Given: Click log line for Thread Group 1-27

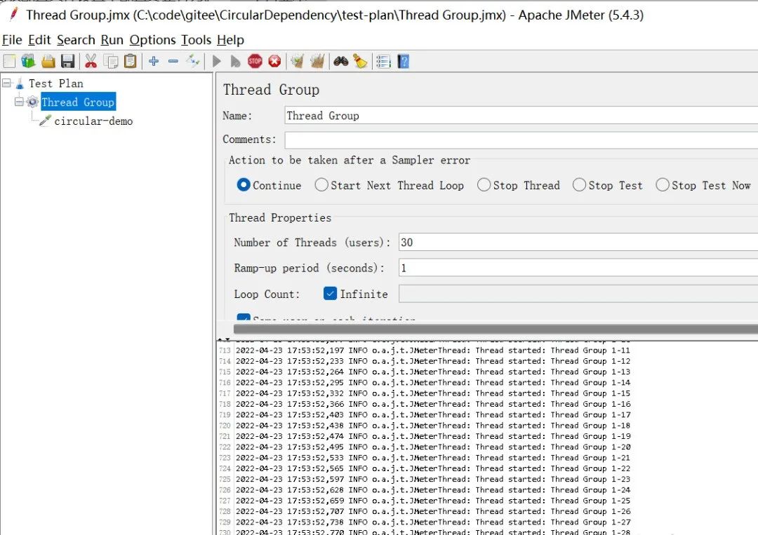Looking at the screenshot, I should pos(432,522).
